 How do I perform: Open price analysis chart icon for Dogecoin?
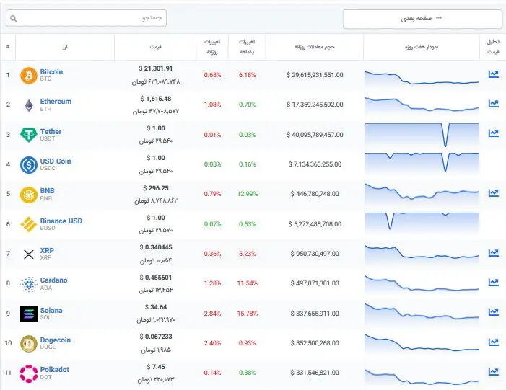[494, 342]
